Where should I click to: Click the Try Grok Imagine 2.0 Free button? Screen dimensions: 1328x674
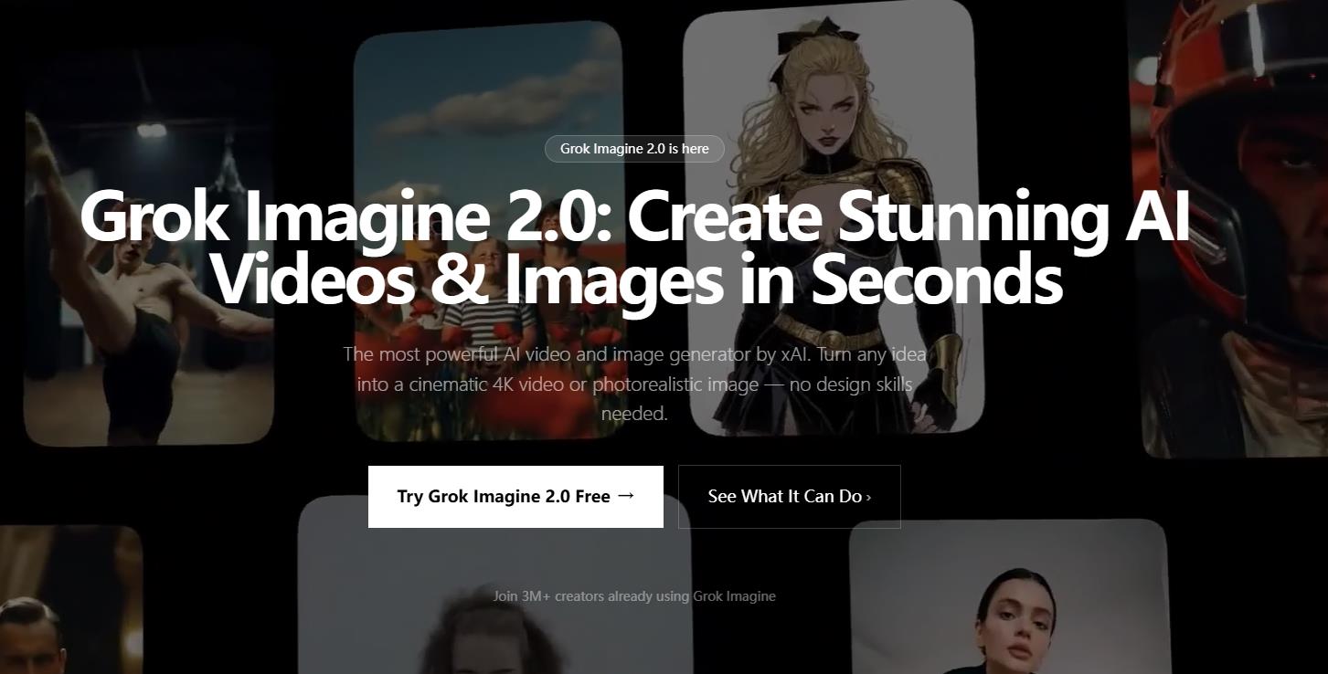click(x=515, y=497)
